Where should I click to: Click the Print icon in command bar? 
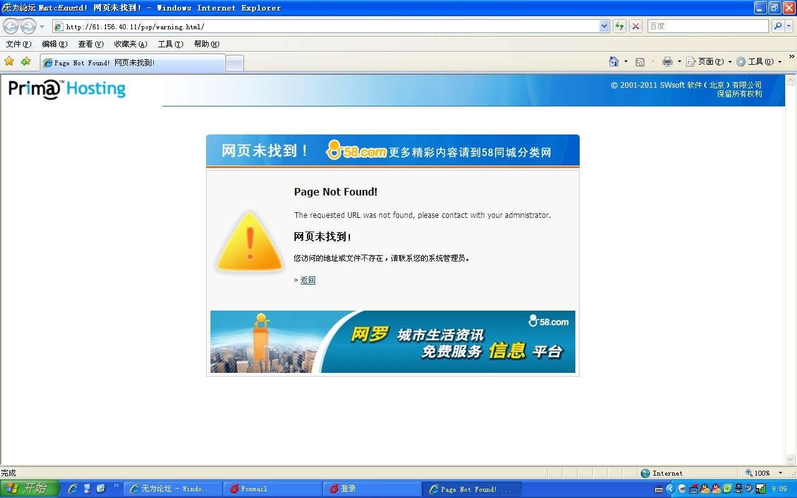tap(667, 62)
